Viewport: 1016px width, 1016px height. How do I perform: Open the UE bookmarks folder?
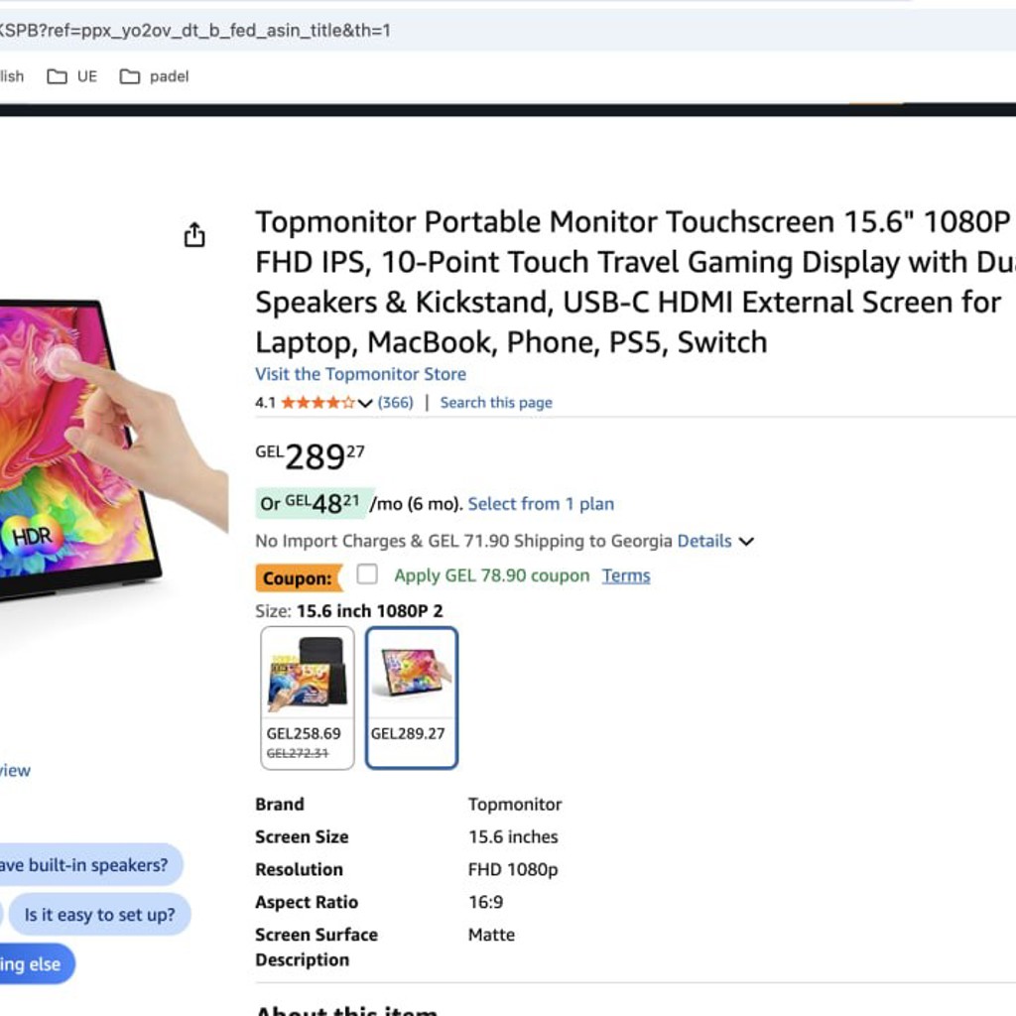(71, 76)
